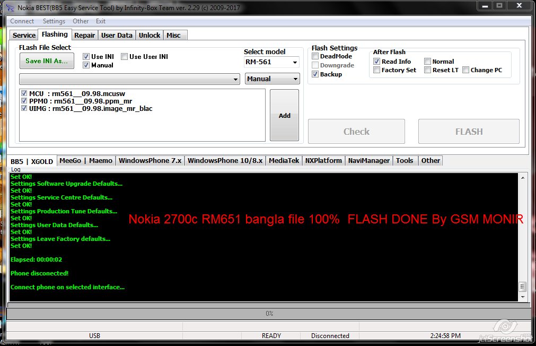The image size is (536, 346).
Task: Click the 'Phone disconected!' log line
Action: pos(39,273)
